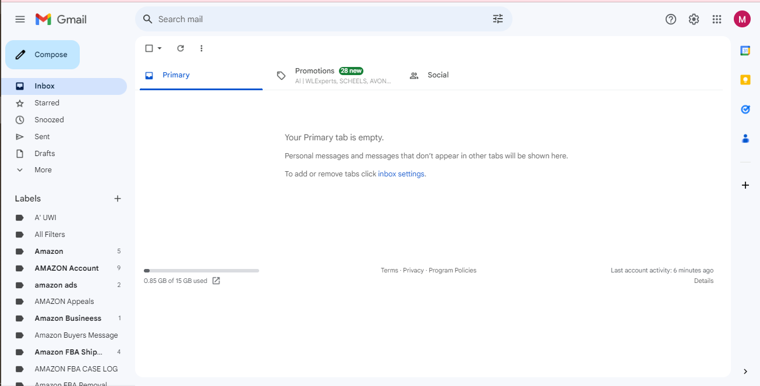Screen dimensions: 760x386
Task: Switch to the Social tab
Action: 465,75
